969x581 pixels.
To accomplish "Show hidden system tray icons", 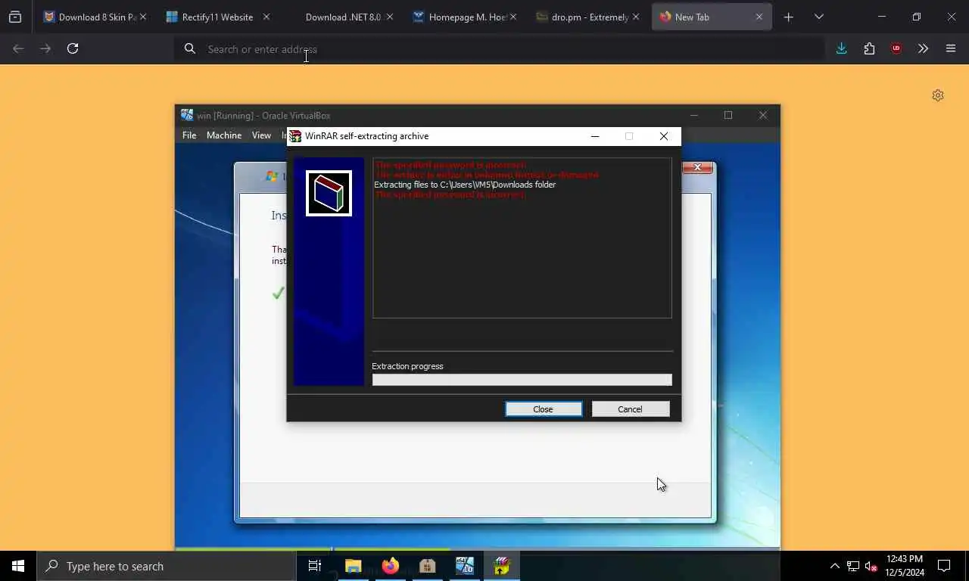I will (834, 566).
